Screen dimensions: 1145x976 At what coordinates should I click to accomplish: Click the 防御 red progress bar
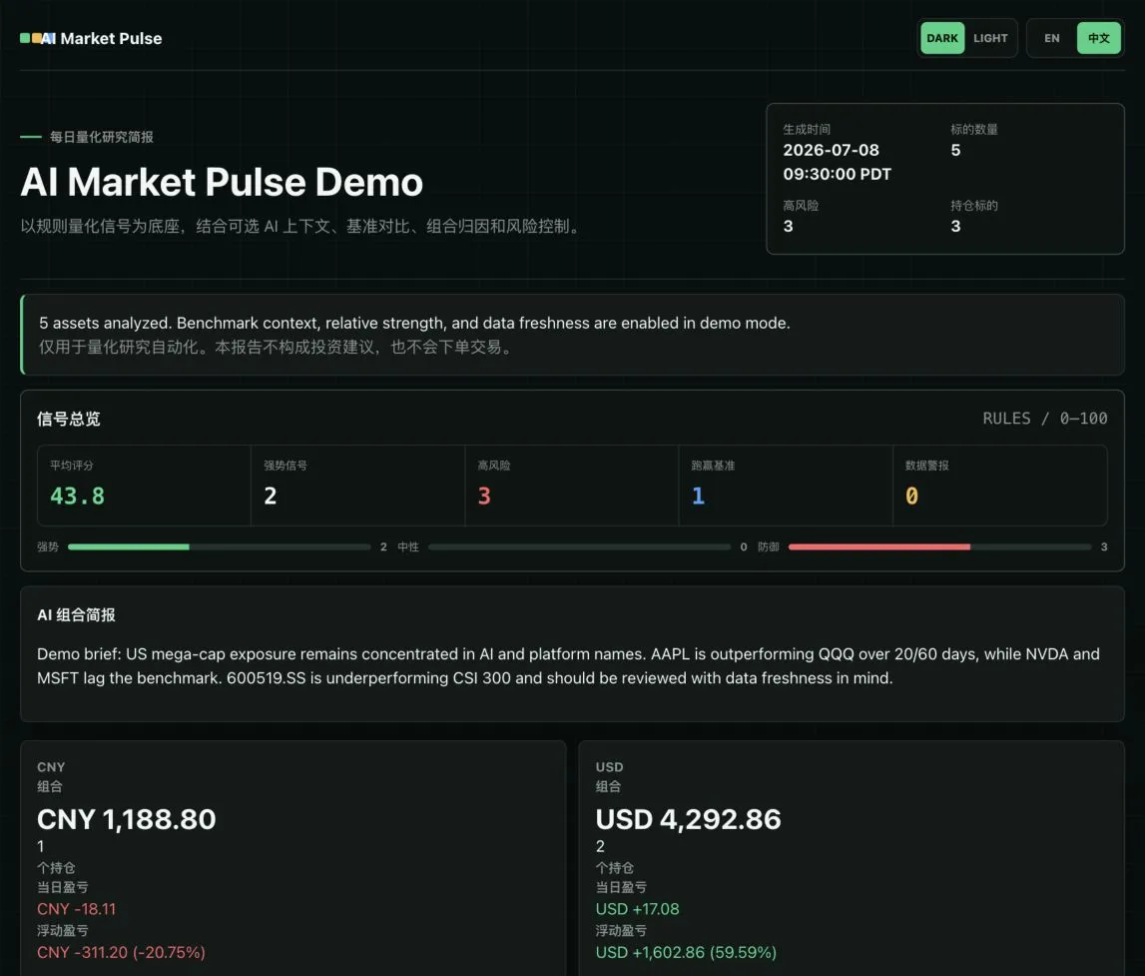939,546
